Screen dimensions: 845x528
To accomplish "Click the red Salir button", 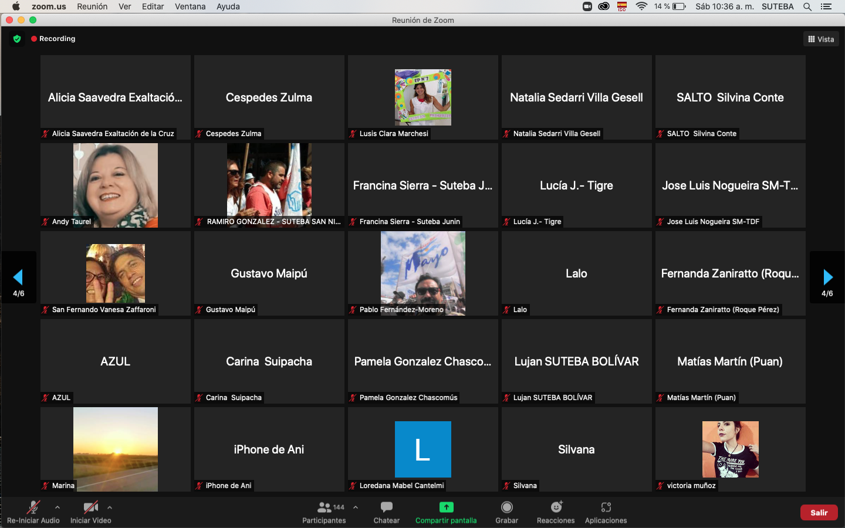I will point(819,512).
